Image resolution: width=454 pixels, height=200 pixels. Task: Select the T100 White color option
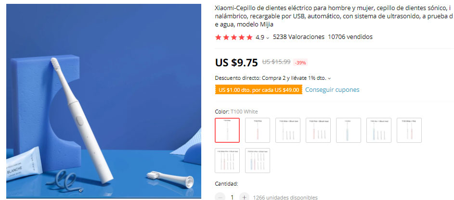point(227,130)
